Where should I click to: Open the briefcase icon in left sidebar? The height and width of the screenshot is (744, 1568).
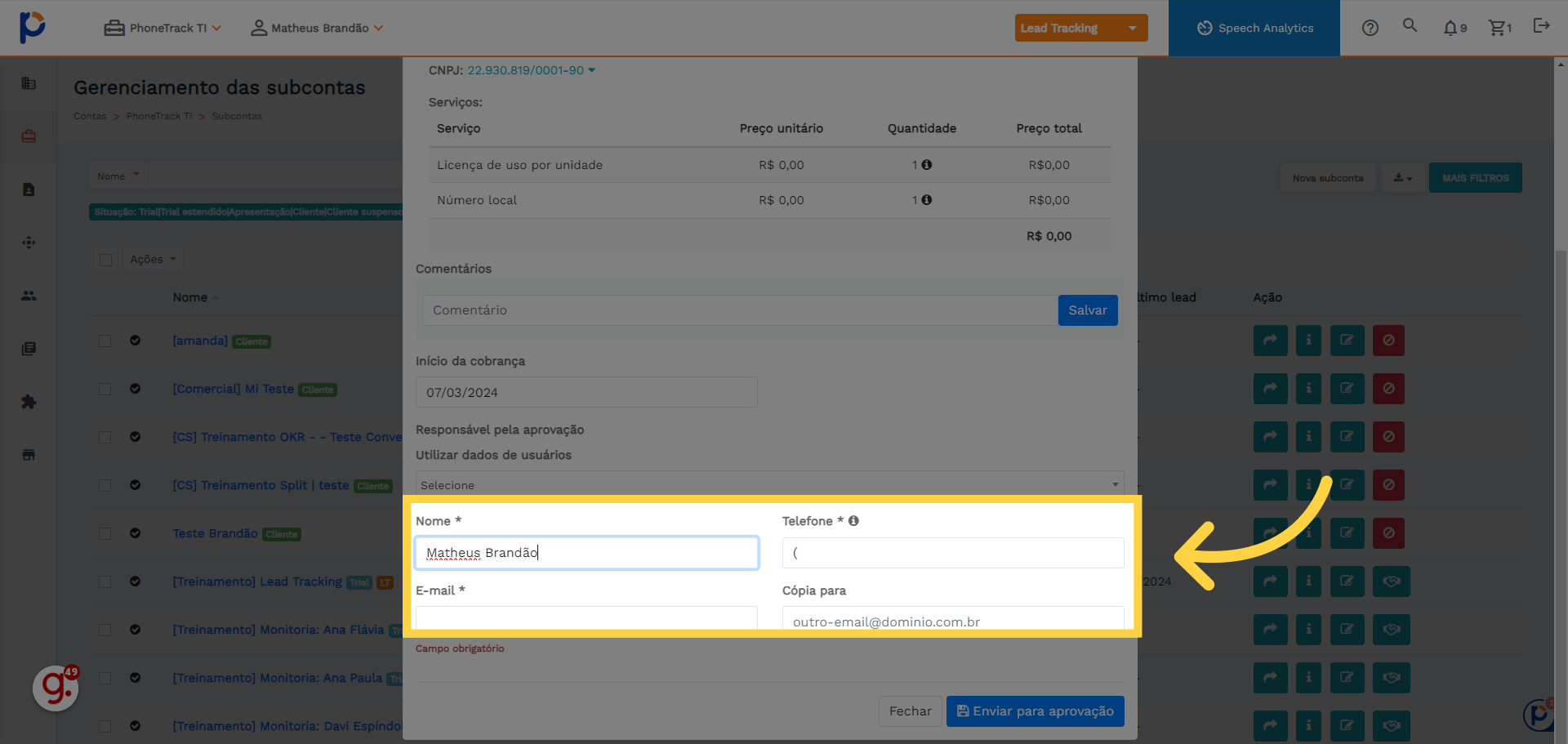pos(29,136)
